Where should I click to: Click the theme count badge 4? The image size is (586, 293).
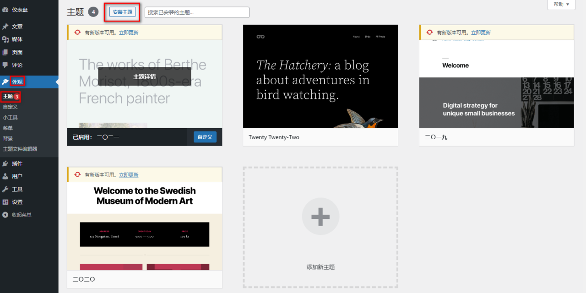tap(93, 12)
